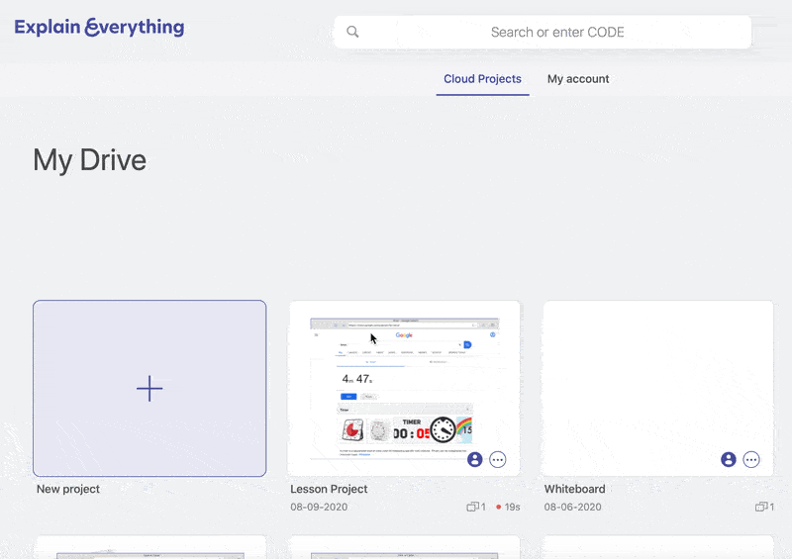Switch to the Cloud Projects tab
Screen dimensions: 792x559
[x=482, y=79]
